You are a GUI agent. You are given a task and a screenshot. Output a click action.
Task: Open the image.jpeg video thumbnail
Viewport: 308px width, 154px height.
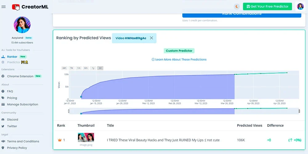pos(86,137)
